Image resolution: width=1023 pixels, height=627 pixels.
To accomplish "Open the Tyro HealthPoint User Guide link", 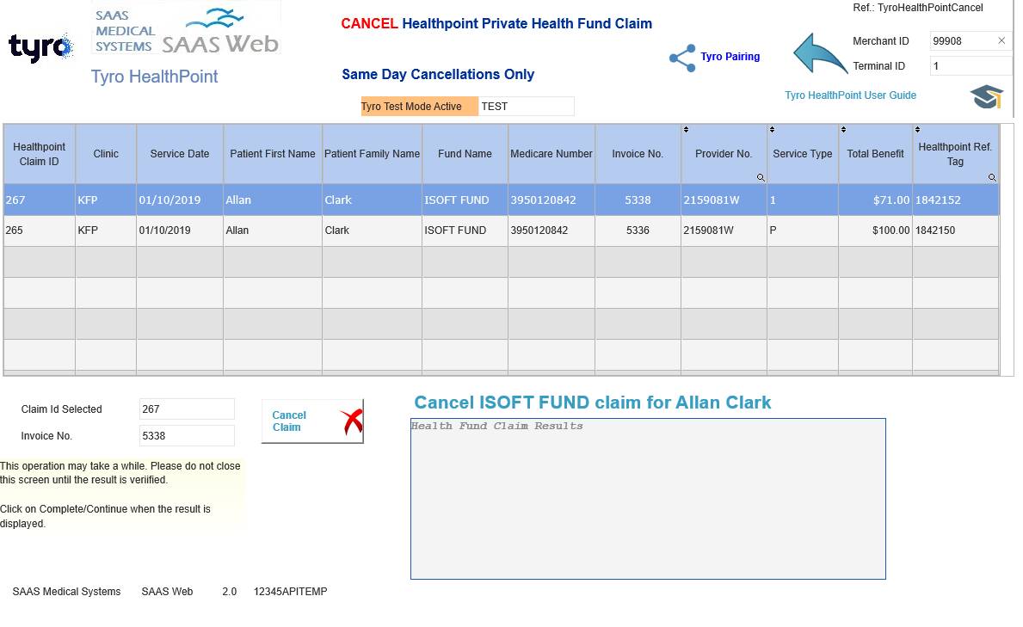I will click(x=850, y=95).
